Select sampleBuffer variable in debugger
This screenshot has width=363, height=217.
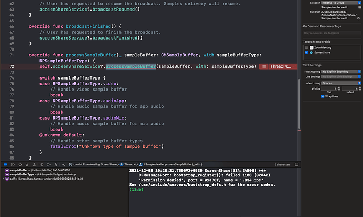(38, 170)
